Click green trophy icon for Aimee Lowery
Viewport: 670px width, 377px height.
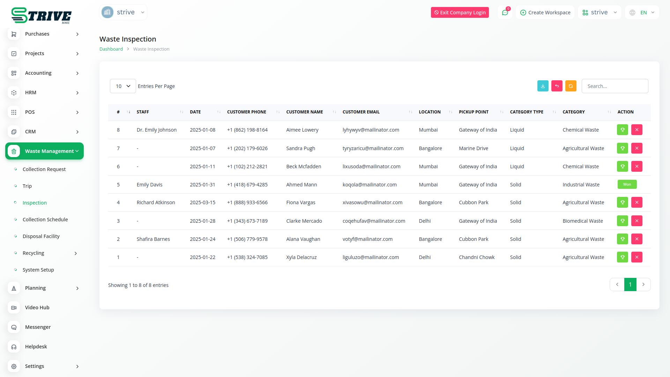[622, 130]
